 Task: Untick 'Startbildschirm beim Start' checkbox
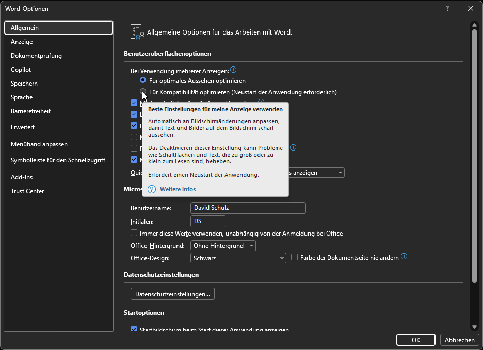134,330
